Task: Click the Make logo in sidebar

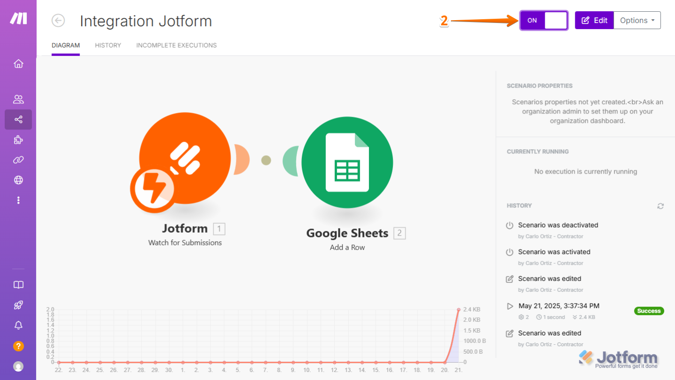Action: (x=18, y=18)
